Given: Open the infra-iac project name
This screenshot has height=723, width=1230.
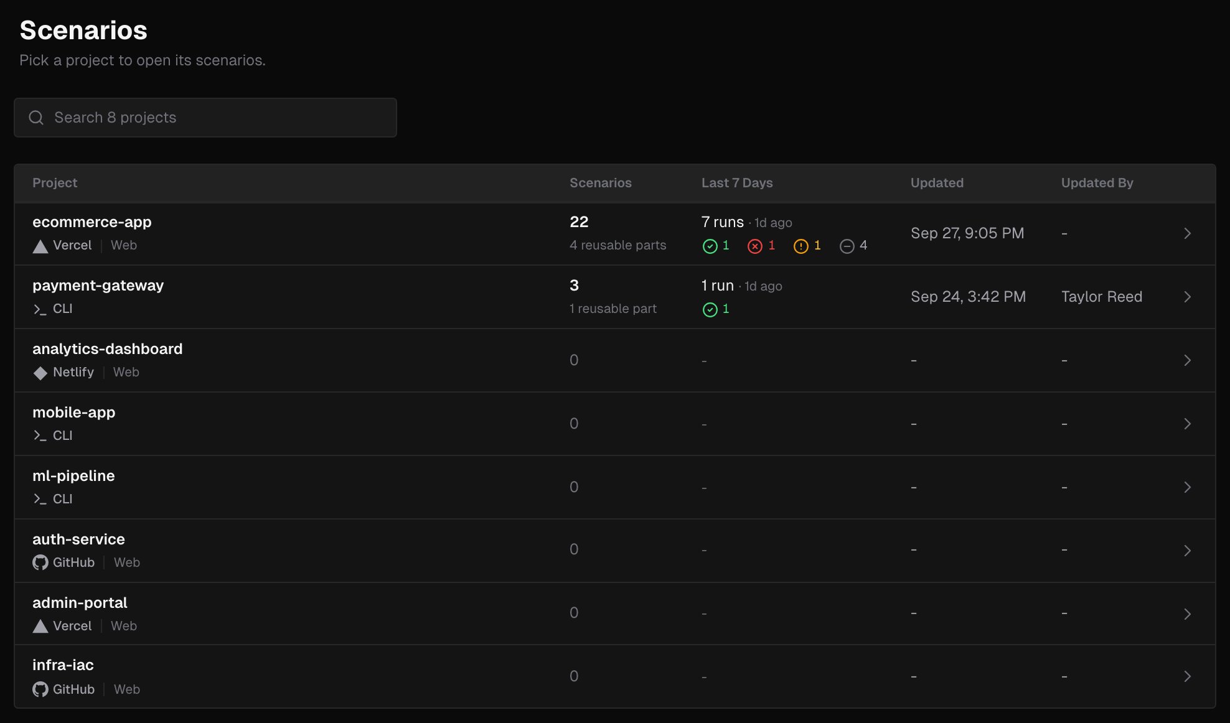Looking at the screenshot, I should (63, 665).
